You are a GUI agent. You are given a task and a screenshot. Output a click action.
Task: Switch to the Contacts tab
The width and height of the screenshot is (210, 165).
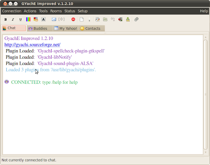(92, 28)
